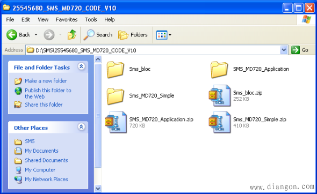Click Make a new folder link
Image resolution: width=317 pixels, height=194 pixels.
pos(46,81)
